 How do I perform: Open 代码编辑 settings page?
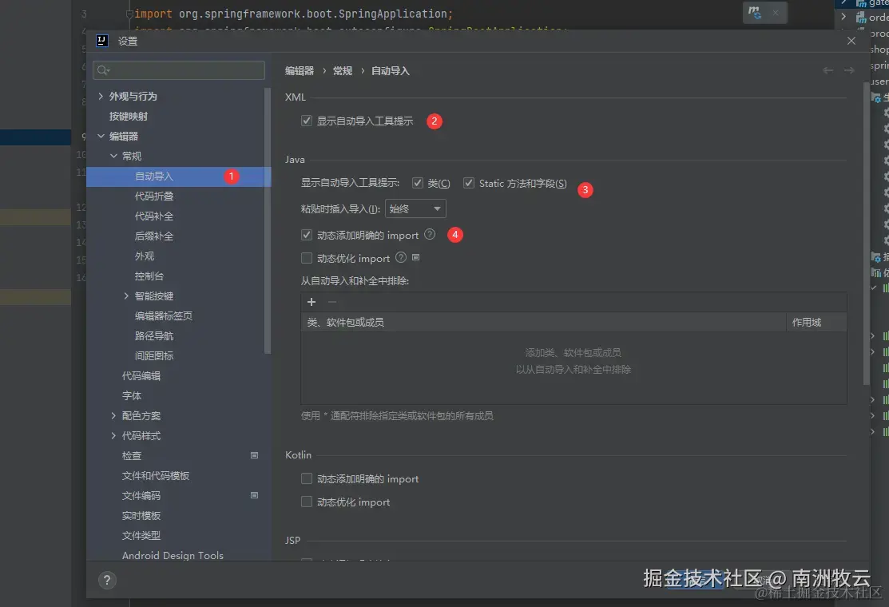[x=141, y=375]
